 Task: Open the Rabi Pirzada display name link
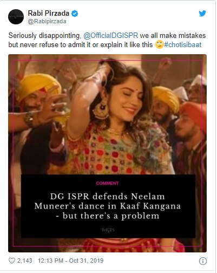click(x=49, y=13)
